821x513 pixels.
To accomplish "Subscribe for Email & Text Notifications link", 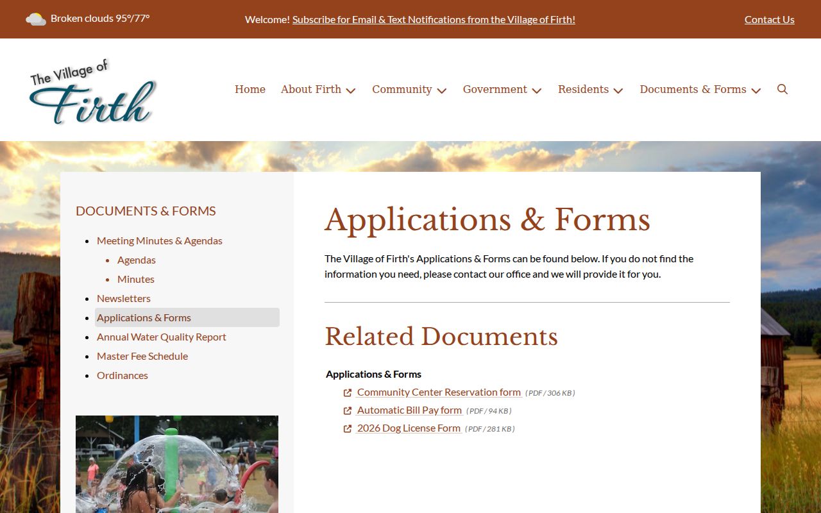I will [x=434, y=19].
